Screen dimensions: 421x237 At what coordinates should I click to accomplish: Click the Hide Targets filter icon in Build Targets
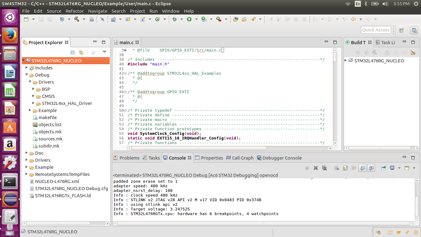[413, 52]
